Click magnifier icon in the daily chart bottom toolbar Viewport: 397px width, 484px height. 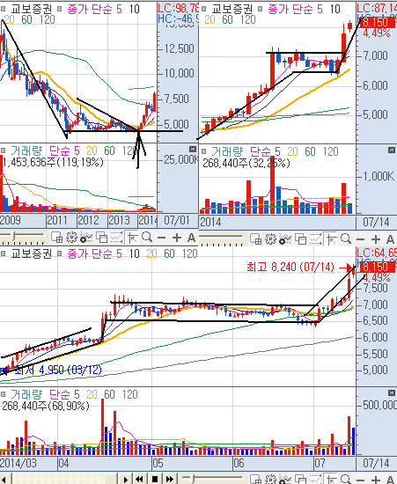coord(346,480)
